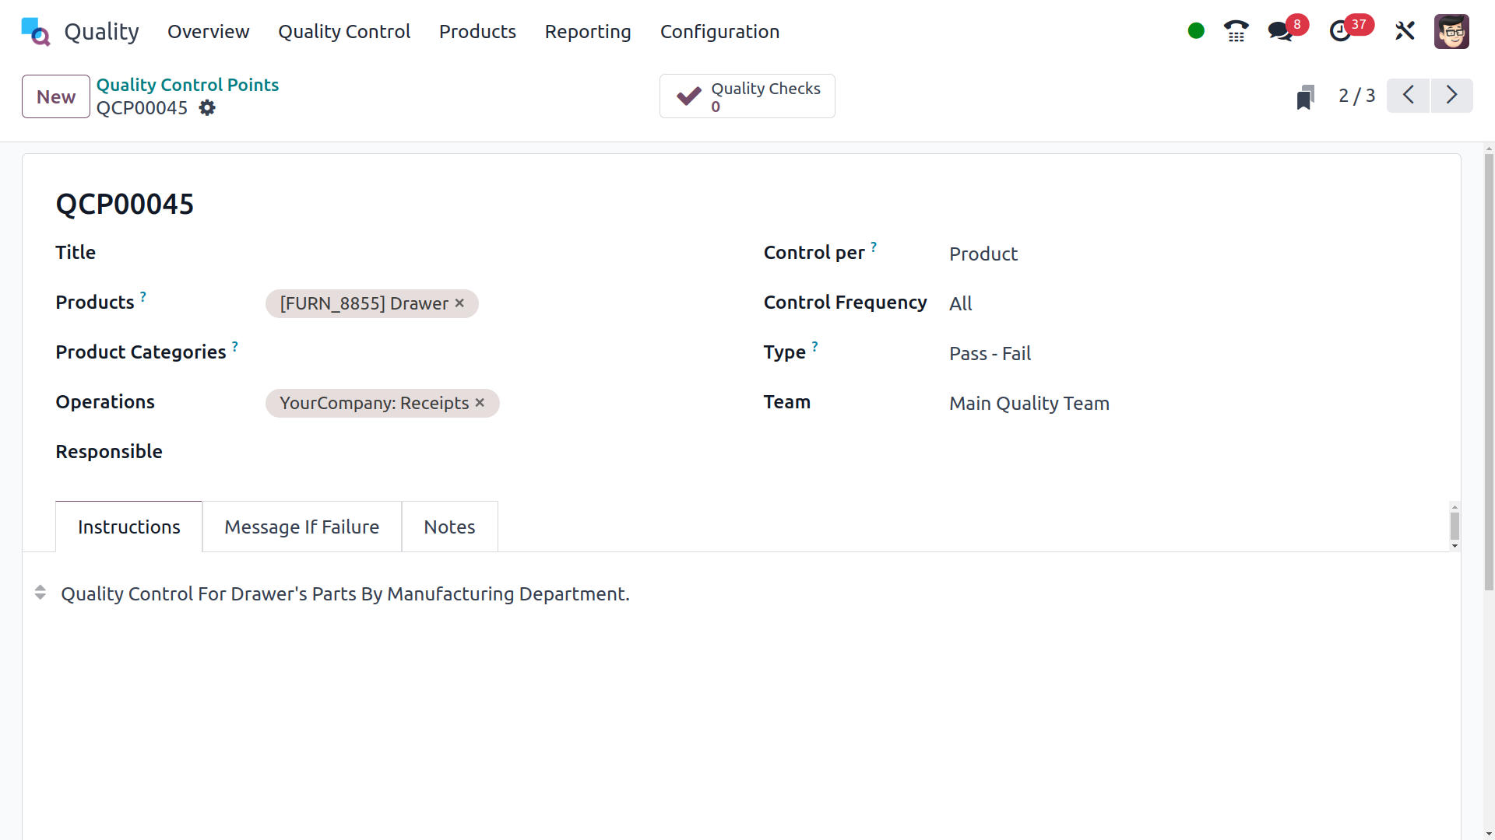Open the Configuration menu

pyautogui.click(x=719, y=32)
